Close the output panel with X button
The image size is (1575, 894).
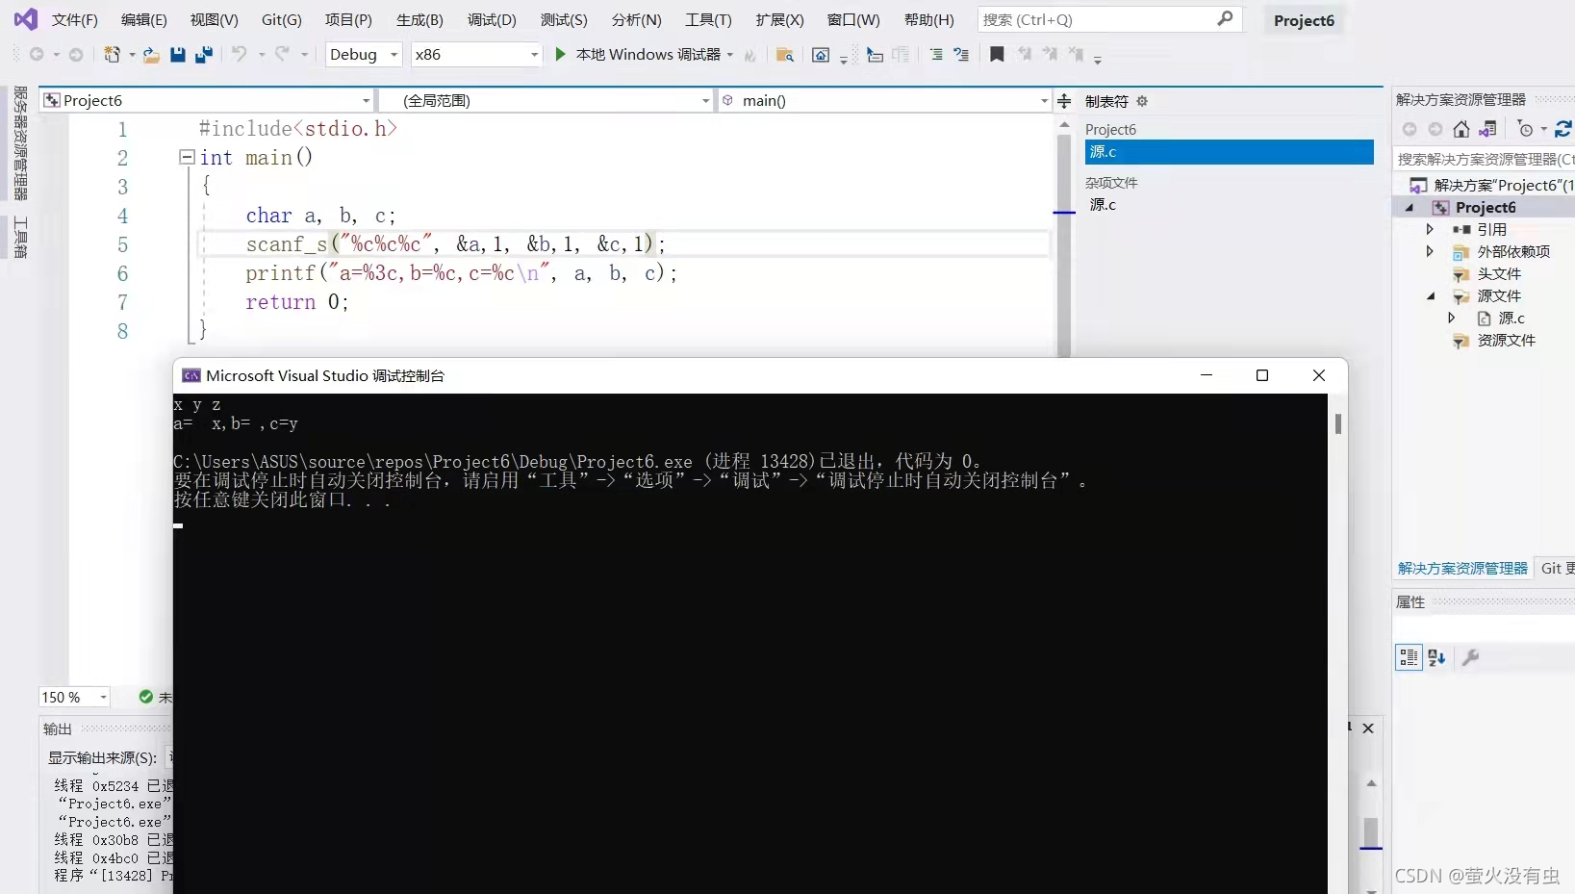(1368, 728)
